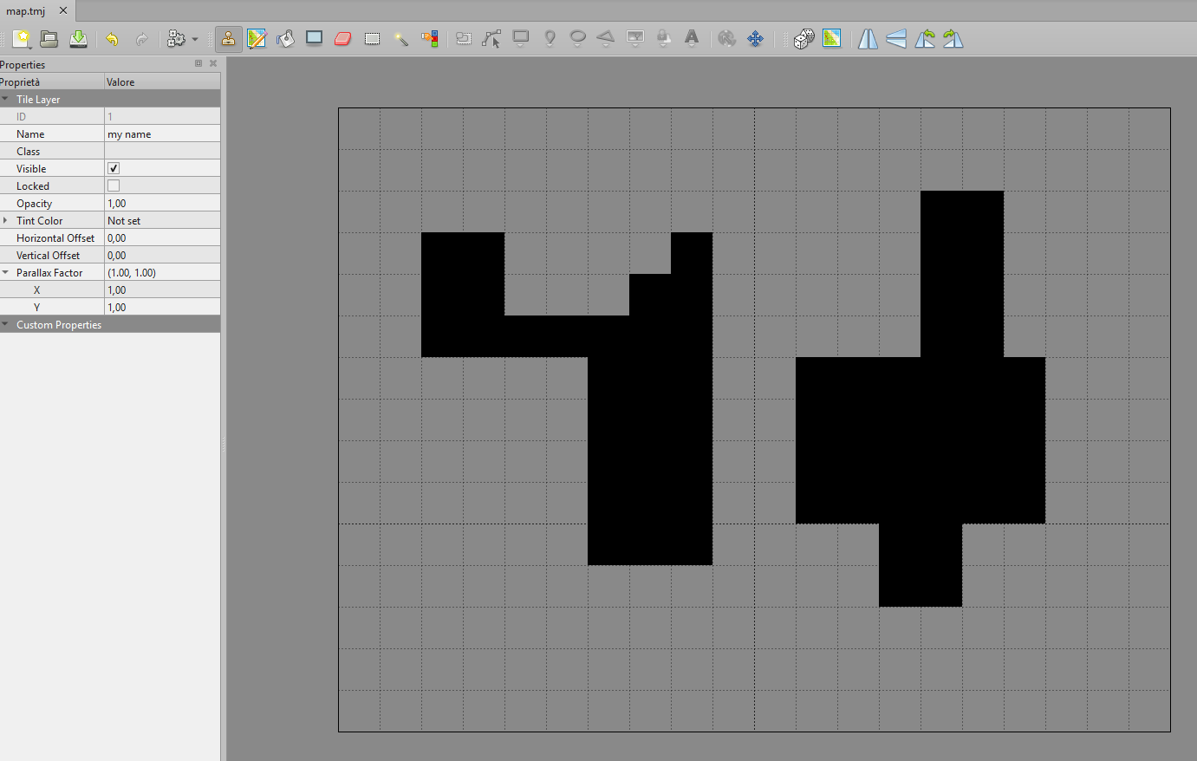Flip the stamp horizontally

point(868,39)
